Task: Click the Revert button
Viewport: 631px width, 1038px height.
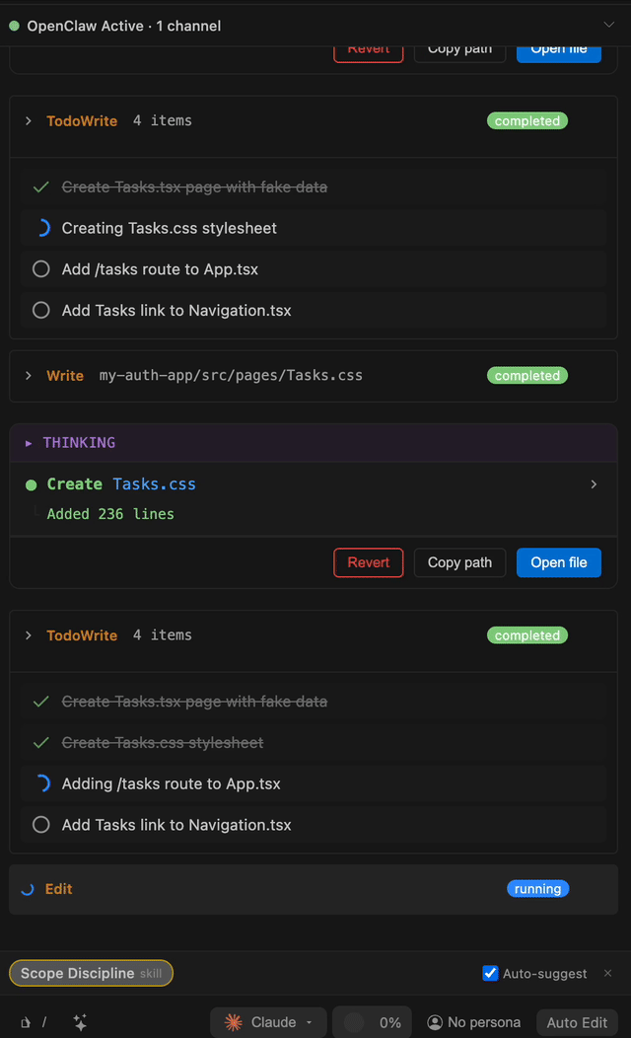Action: (x=368, y=562)
